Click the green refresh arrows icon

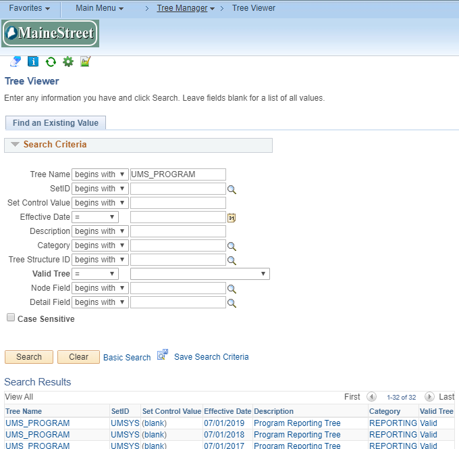(51, 62)
